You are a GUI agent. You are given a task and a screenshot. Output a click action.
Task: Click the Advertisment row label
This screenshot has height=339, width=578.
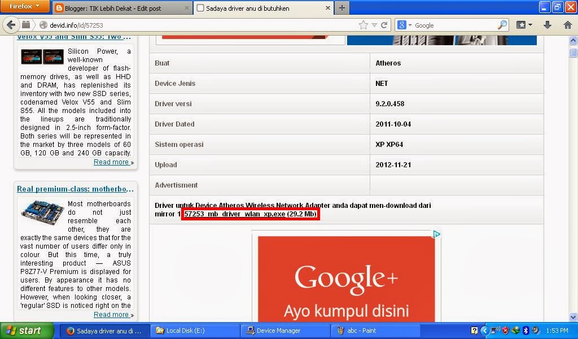pos(176,185)
